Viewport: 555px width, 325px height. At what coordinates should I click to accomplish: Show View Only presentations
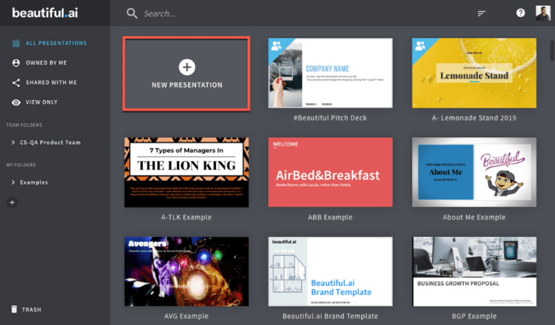[42, 103]
